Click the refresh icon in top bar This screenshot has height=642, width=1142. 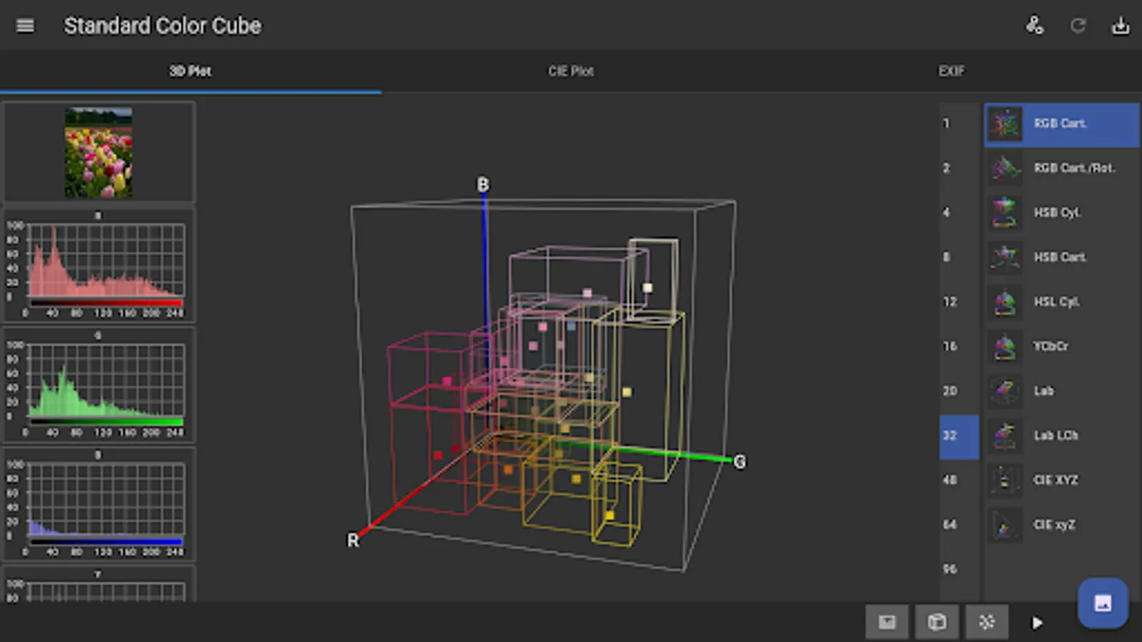coord(1078,26)
